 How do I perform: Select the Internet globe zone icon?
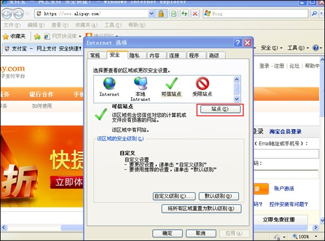109,87
